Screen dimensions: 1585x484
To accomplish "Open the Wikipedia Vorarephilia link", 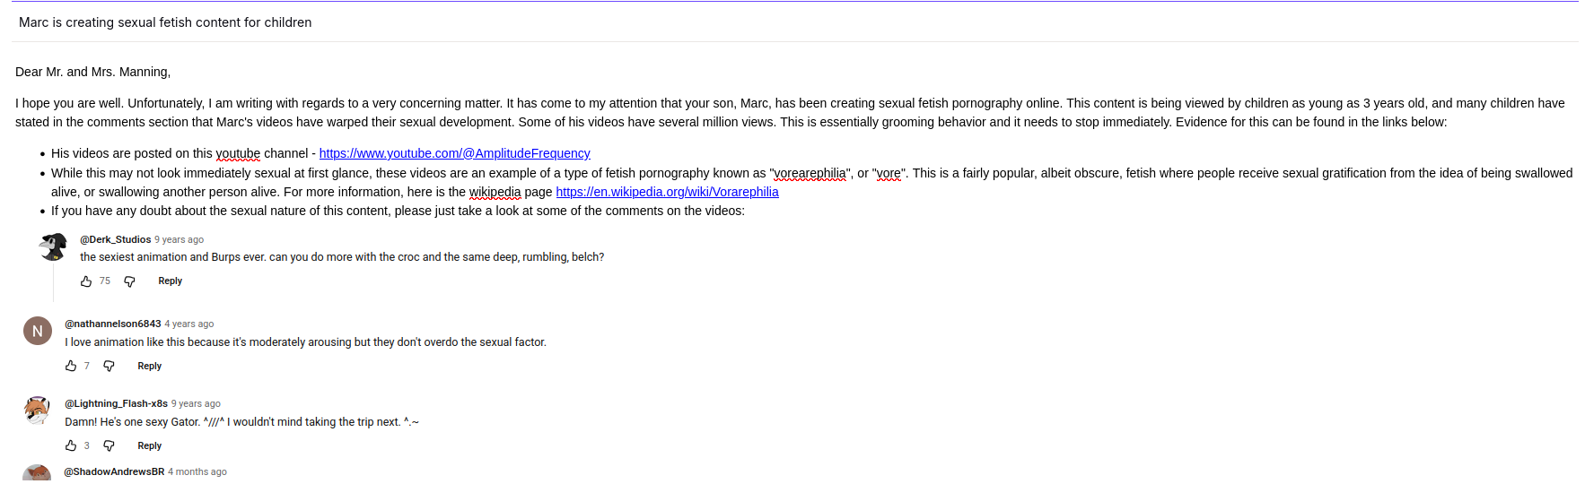I will click(667, 192).
